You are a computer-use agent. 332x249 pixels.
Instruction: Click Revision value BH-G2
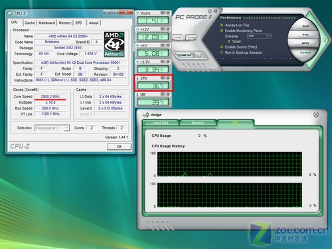pos(118,74)
